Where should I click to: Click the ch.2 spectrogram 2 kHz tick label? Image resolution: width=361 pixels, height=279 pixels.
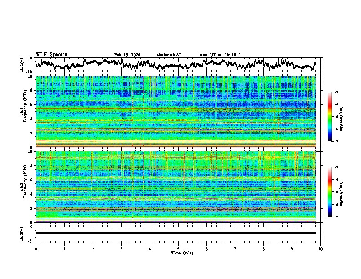tap(32, 208)
